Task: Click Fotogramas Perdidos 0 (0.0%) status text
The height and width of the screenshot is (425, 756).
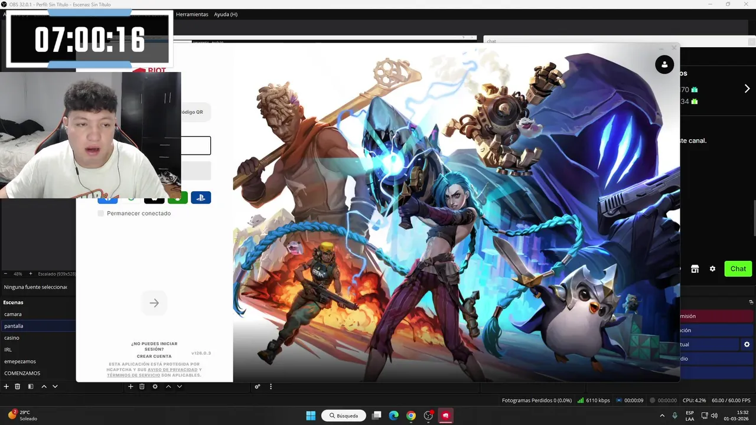Action: (x=537, y=400)
